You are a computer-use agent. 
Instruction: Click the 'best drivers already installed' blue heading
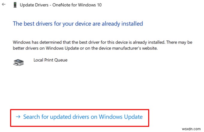[78, 23]
